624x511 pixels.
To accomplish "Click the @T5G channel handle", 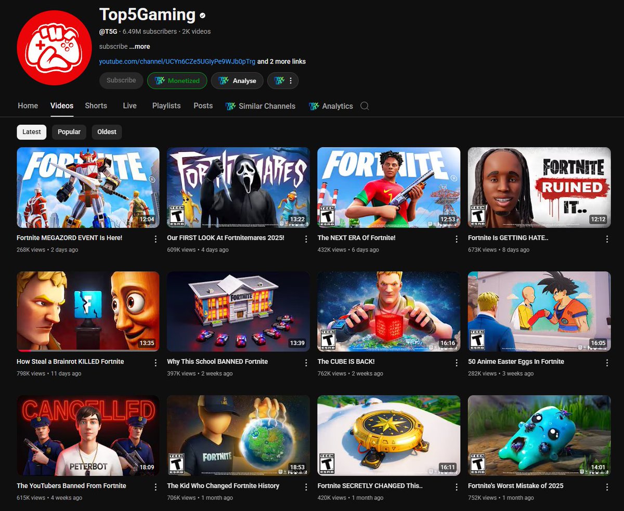I will tap(108, 31).
